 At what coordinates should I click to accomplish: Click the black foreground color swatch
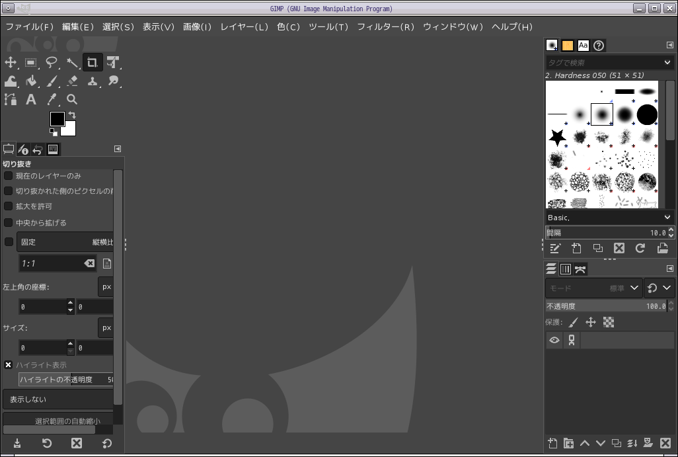(x=57, y=120)
